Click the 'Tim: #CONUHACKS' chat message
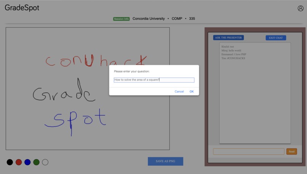Viewport: 307px width, 174px height. click(x=233, y=58)
